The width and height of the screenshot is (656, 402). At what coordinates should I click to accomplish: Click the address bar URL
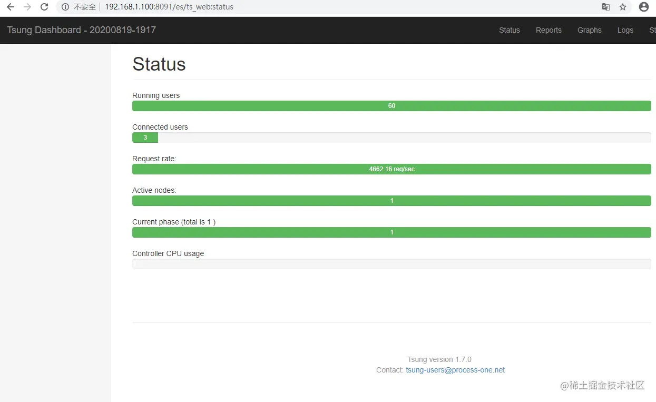click(169, 7)
